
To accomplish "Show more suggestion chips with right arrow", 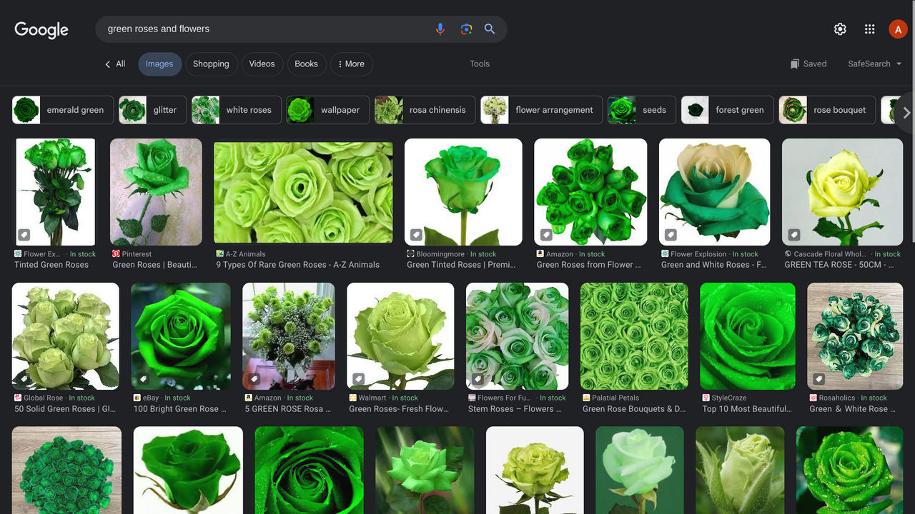I will click(x=906, y=113).
